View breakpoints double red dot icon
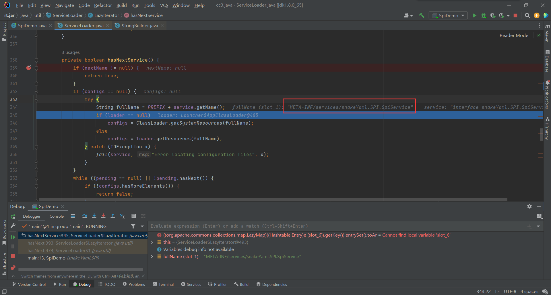Viewport: 551px width, 295px height. pos(13,268)
